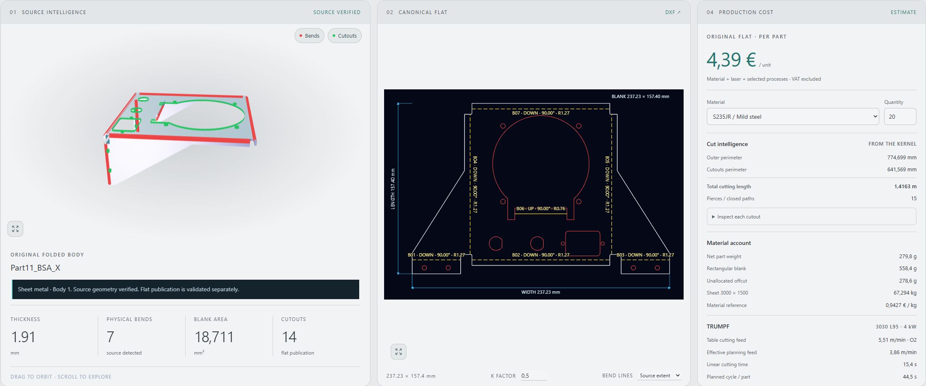
Task: Click the B01 DOWN bend label
Action: pyautogui.click(x=436, y=255)
